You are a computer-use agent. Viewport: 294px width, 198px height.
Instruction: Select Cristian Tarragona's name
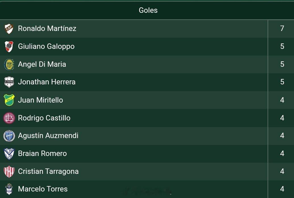click(48, 171)
